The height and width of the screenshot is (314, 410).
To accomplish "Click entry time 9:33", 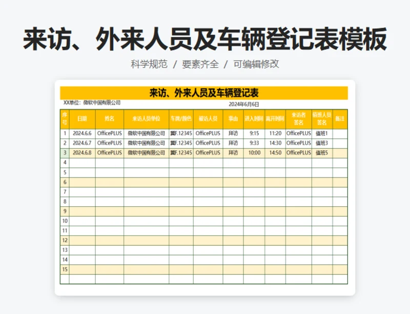I will click(x=254, y=143).
